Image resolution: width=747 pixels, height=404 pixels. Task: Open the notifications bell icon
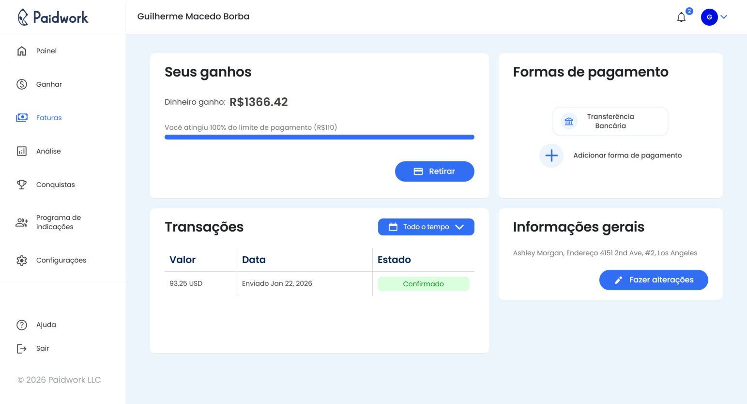(x=681, y=17)
